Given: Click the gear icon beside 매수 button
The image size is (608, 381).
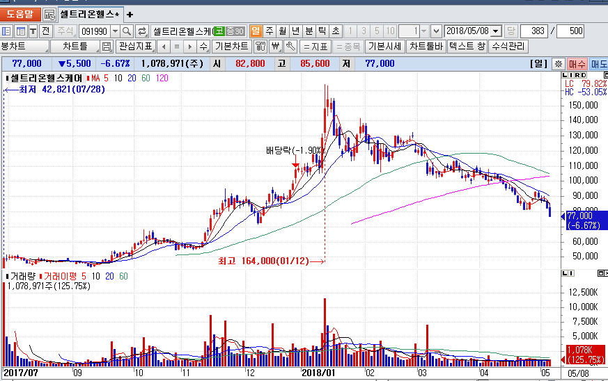Looking at the screenshot, I should 558,63.
